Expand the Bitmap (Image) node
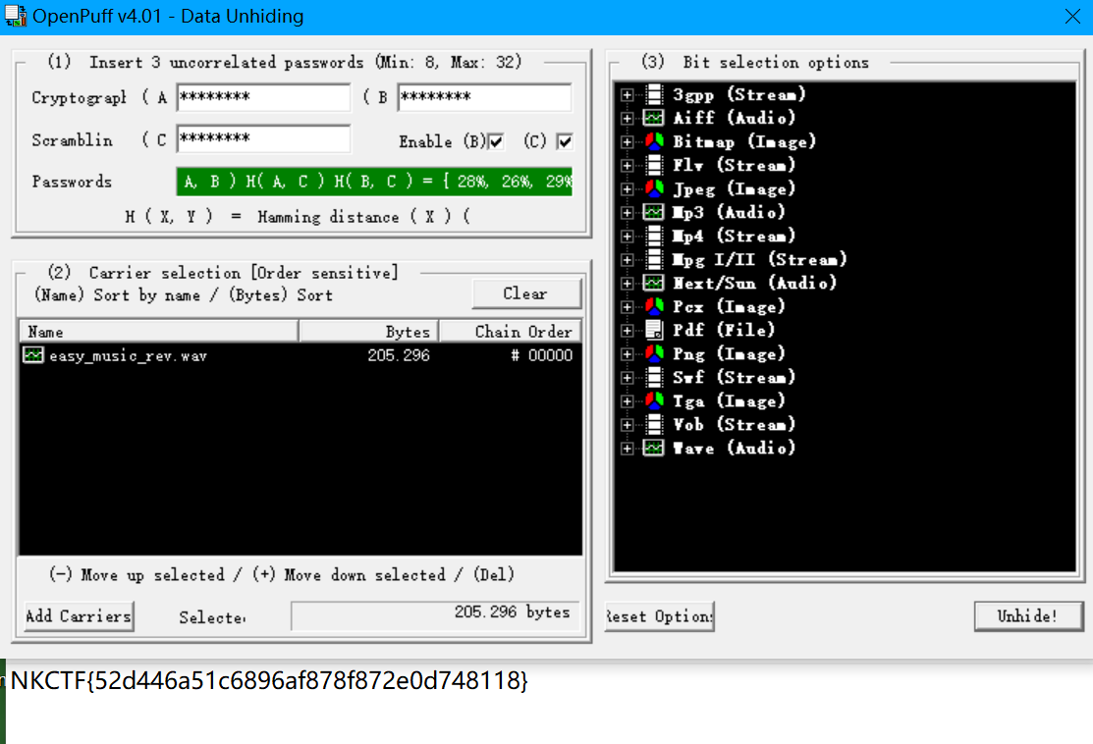The width and height of the screenshot is (1093, 744). 628,142
